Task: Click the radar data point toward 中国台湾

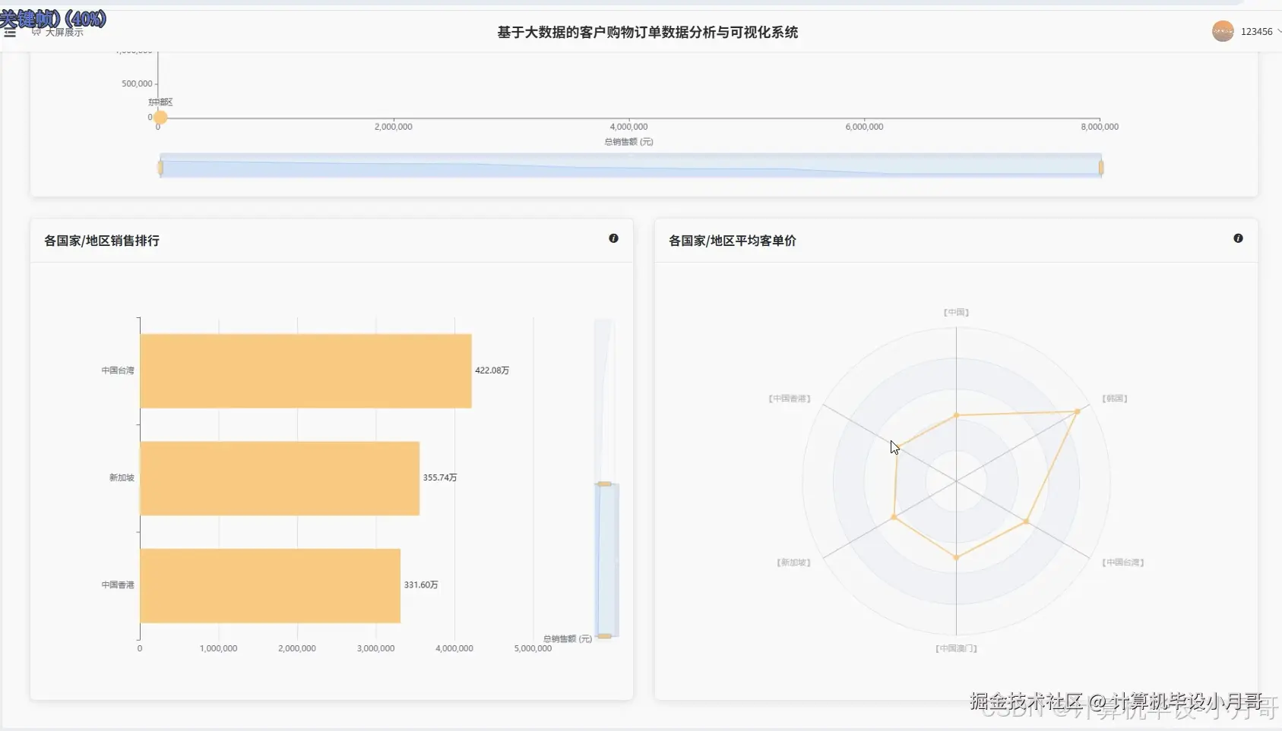Action: [1026, 521]
